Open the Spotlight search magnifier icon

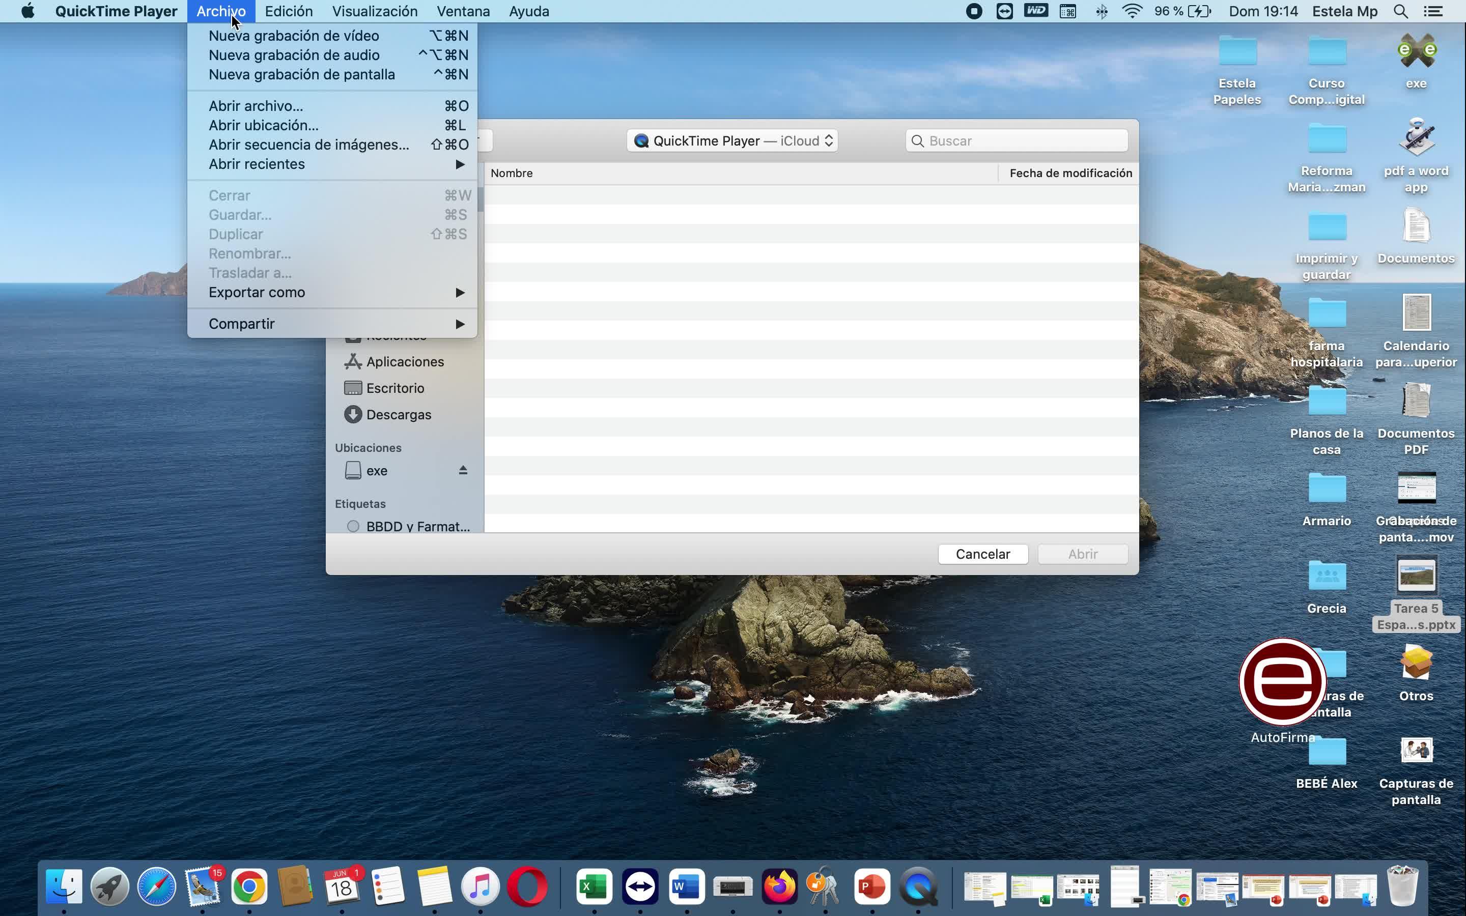pos(1400,12)
